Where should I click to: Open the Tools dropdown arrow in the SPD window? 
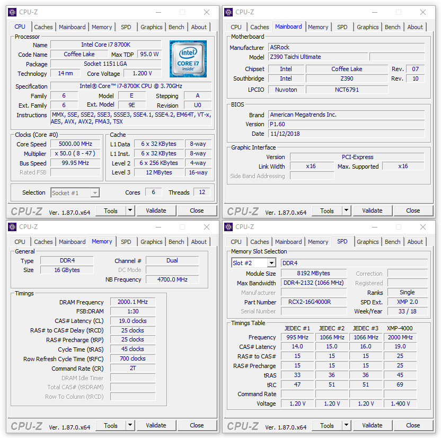point(347,425)
